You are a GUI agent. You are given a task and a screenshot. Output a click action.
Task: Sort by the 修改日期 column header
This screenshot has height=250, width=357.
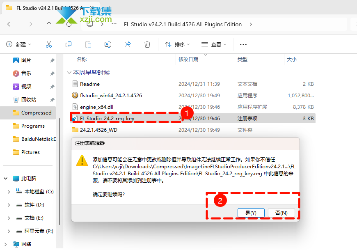click(188, 60)
